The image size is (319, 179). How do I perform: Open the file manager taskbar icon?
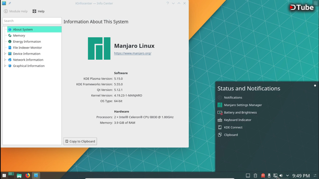tap(19, 176)
